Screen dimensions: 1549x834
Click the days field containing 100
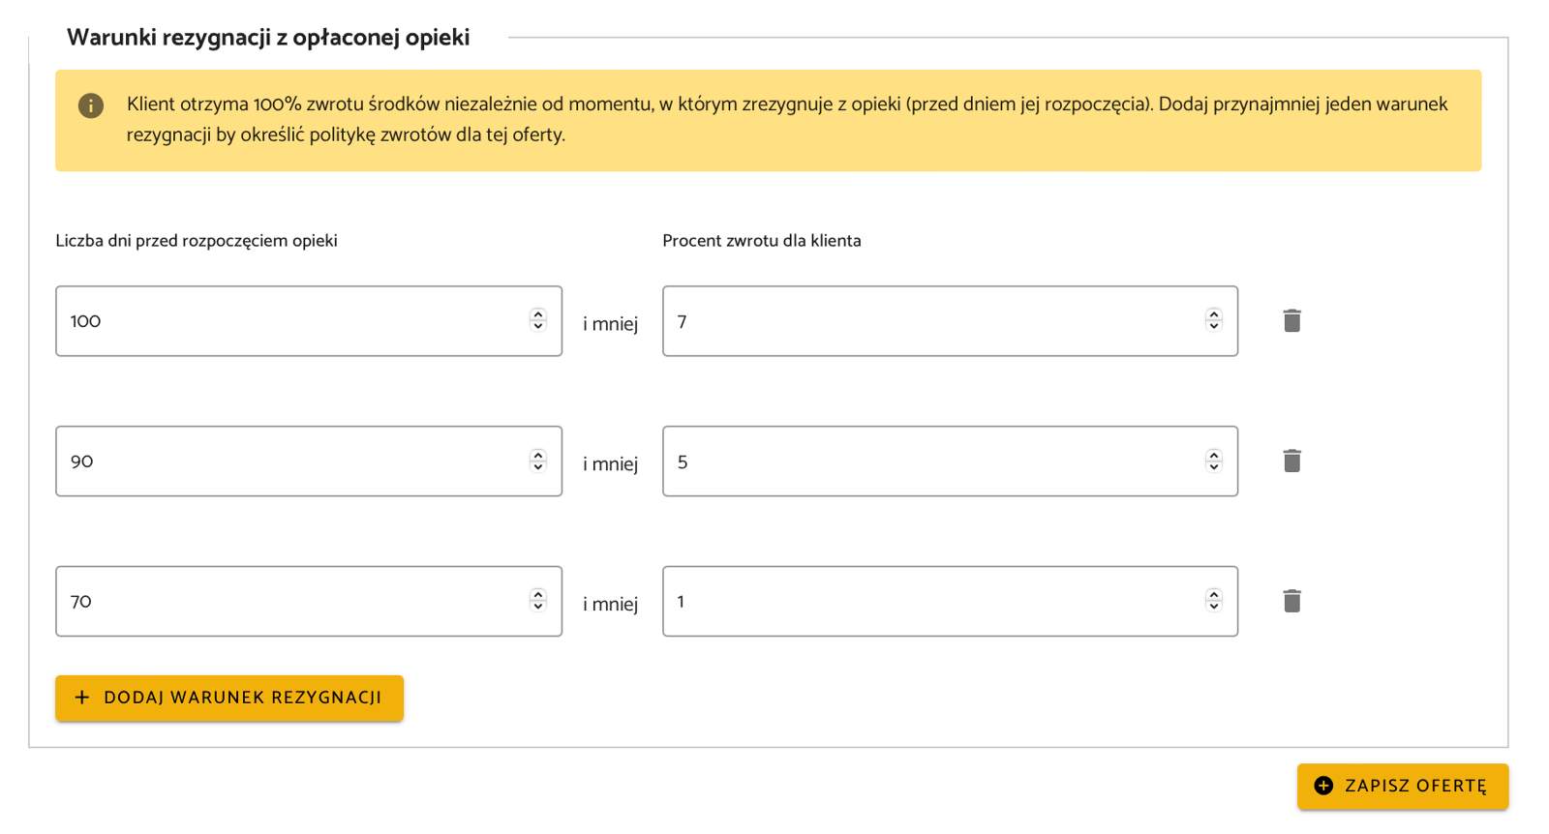tap(309, 321)
